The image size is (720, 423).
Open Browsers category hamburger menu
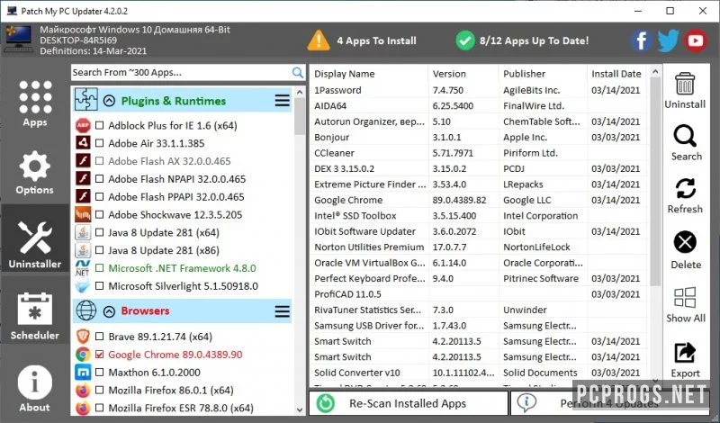[282, 311]
